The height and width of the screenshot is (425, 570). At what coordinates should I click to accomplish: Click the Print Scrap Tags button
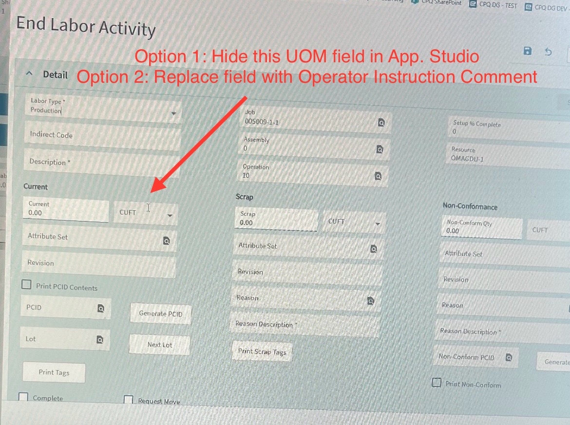click(x=262, y=351)
